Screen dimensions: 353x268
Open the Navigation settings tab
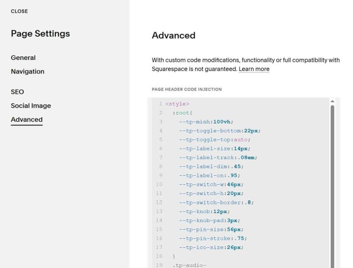(x=27, y=72)
